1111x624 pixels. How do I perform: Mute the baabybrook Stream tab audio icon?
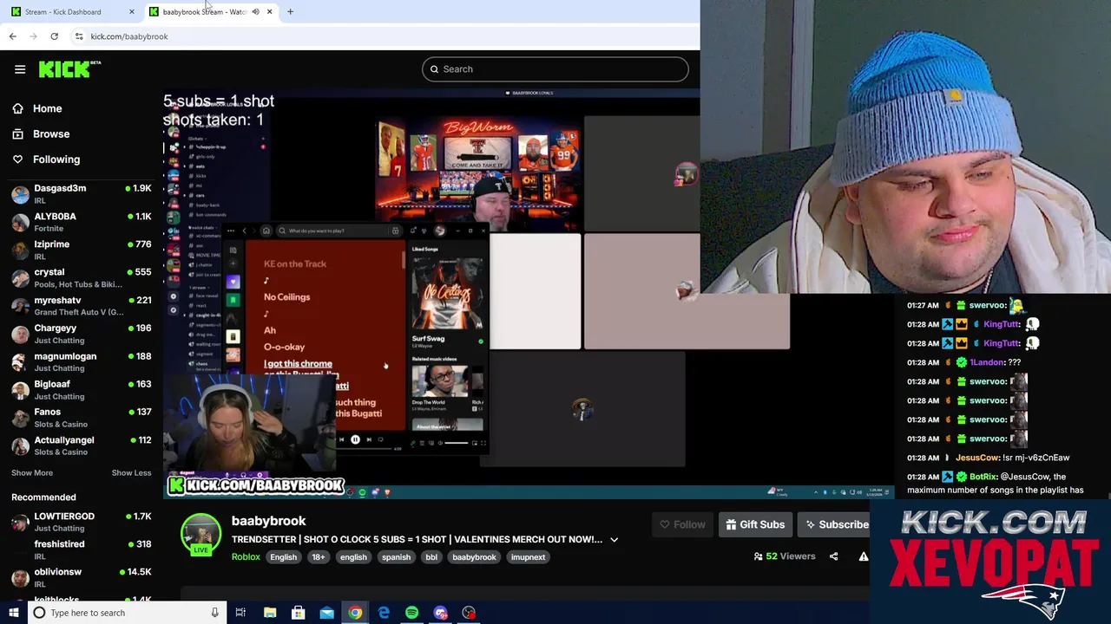pos(255,12)
